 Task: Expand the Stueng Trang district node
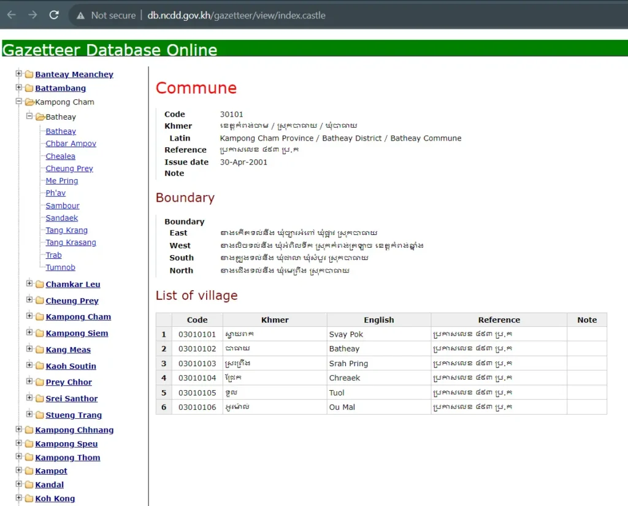(x=29, y=415)
